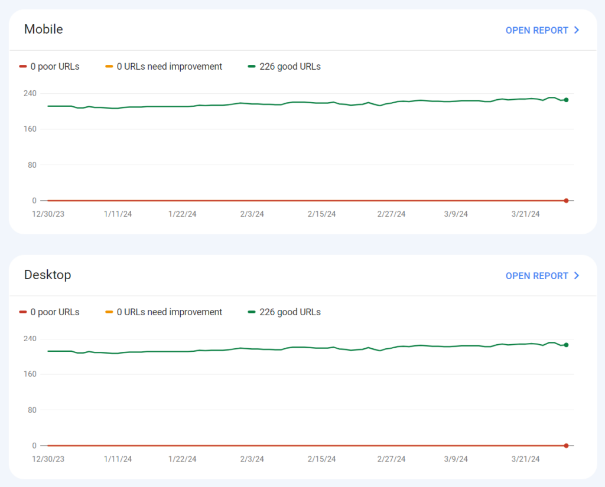Click the red endpoint dot on the Desktop chart
The image size is (605, 487).
point(566,446)
